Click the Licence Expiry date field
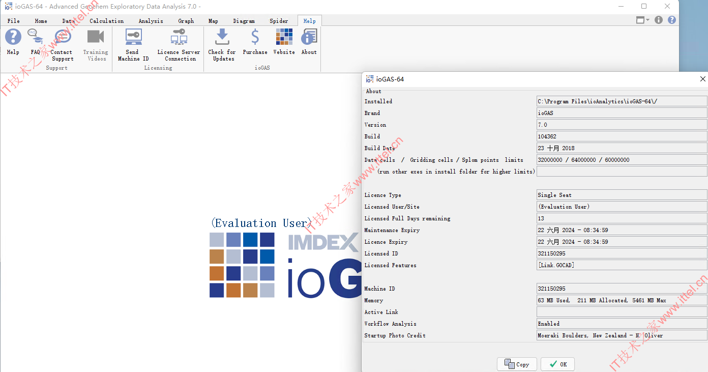The image size is (708, 372). tap(622, 242)
